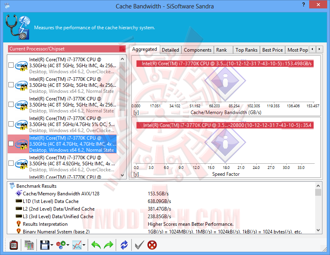This screenshot has height=255, width=330.
Task: Click Intel icon of the 5GHz/4.7GHz 5% OC entry
Action: click(x=21, y=124)
